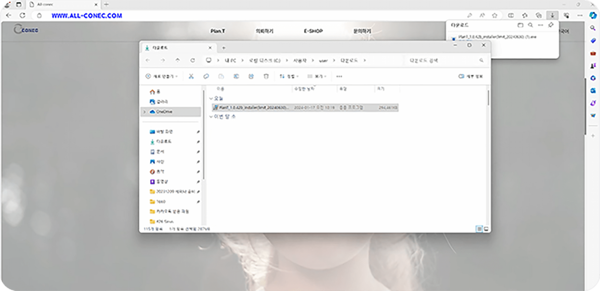Open downloads folder icon in downloads popup
Screen dimensions: 600x291
pyautogui.click(x=520, y=25)
